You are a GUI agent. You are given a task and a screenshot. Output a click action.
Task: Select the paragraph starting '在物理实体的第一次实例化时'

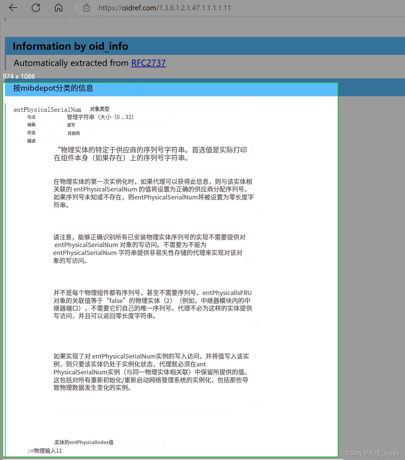154,193
